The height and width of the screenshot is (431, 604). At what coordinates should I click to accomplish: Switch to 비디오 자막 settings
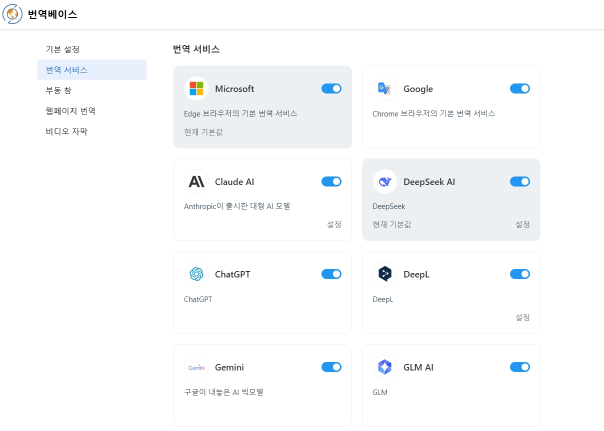pyautogui.click(x=92, y=131)
